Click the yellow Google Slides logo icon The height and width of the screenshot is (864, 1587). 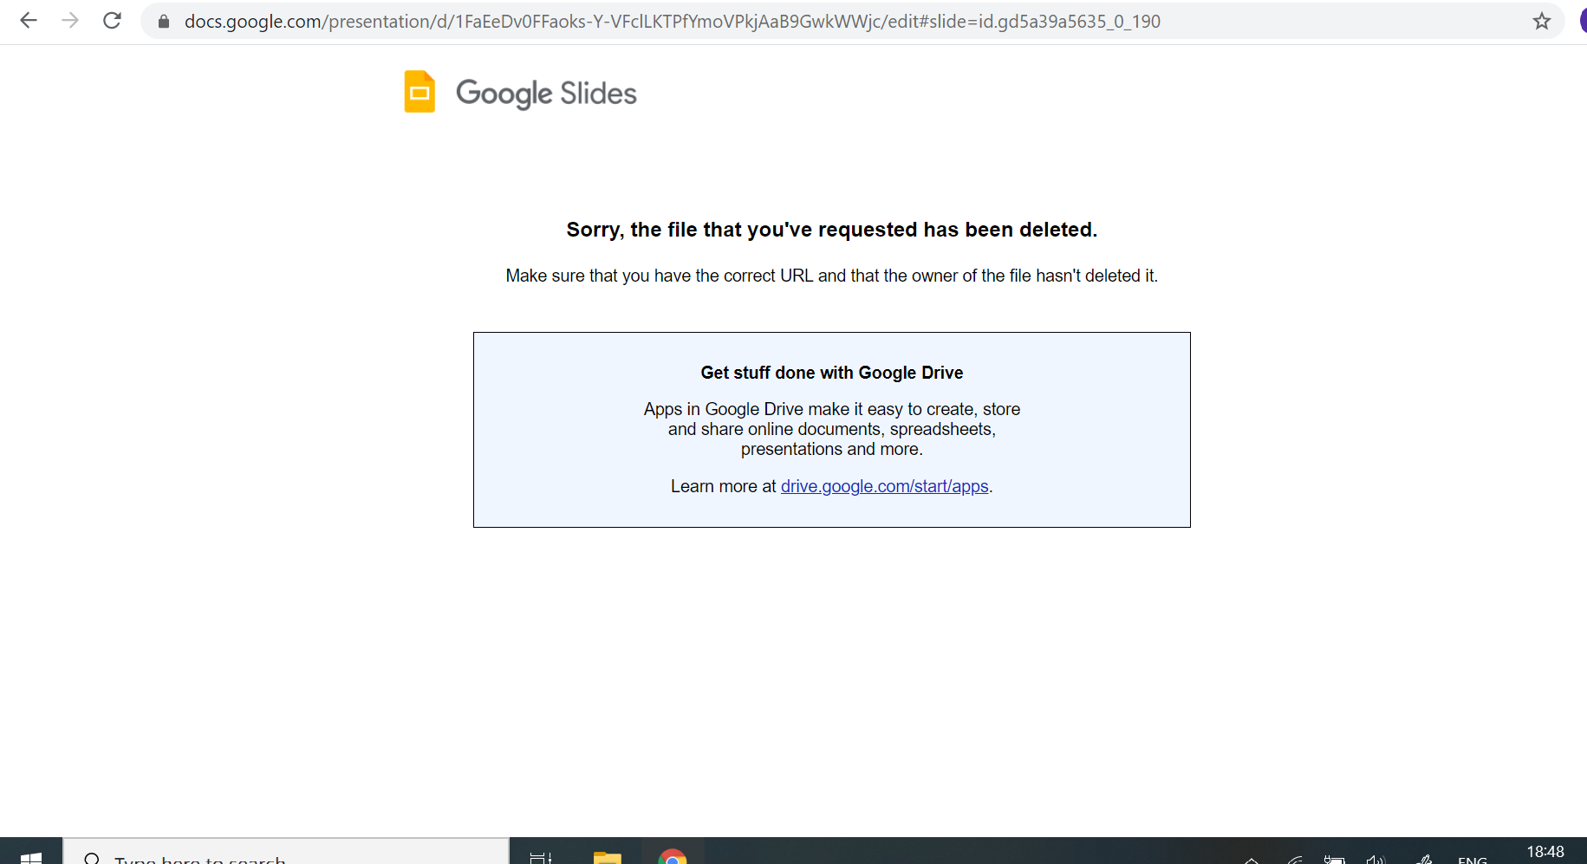pos(420,92)
